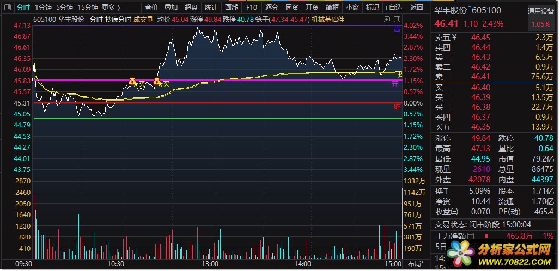Click the 返回 back button
The width and height of the screenshot is (560, 271).
(416, 7)
